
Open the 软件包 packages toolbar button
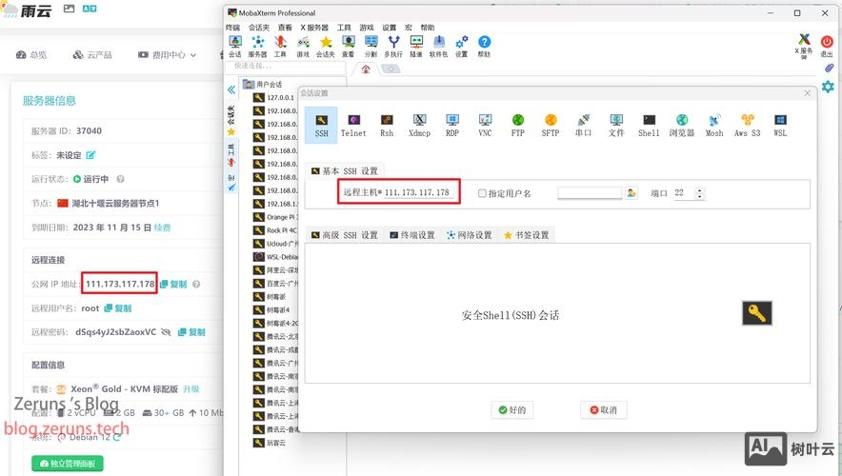439,46
